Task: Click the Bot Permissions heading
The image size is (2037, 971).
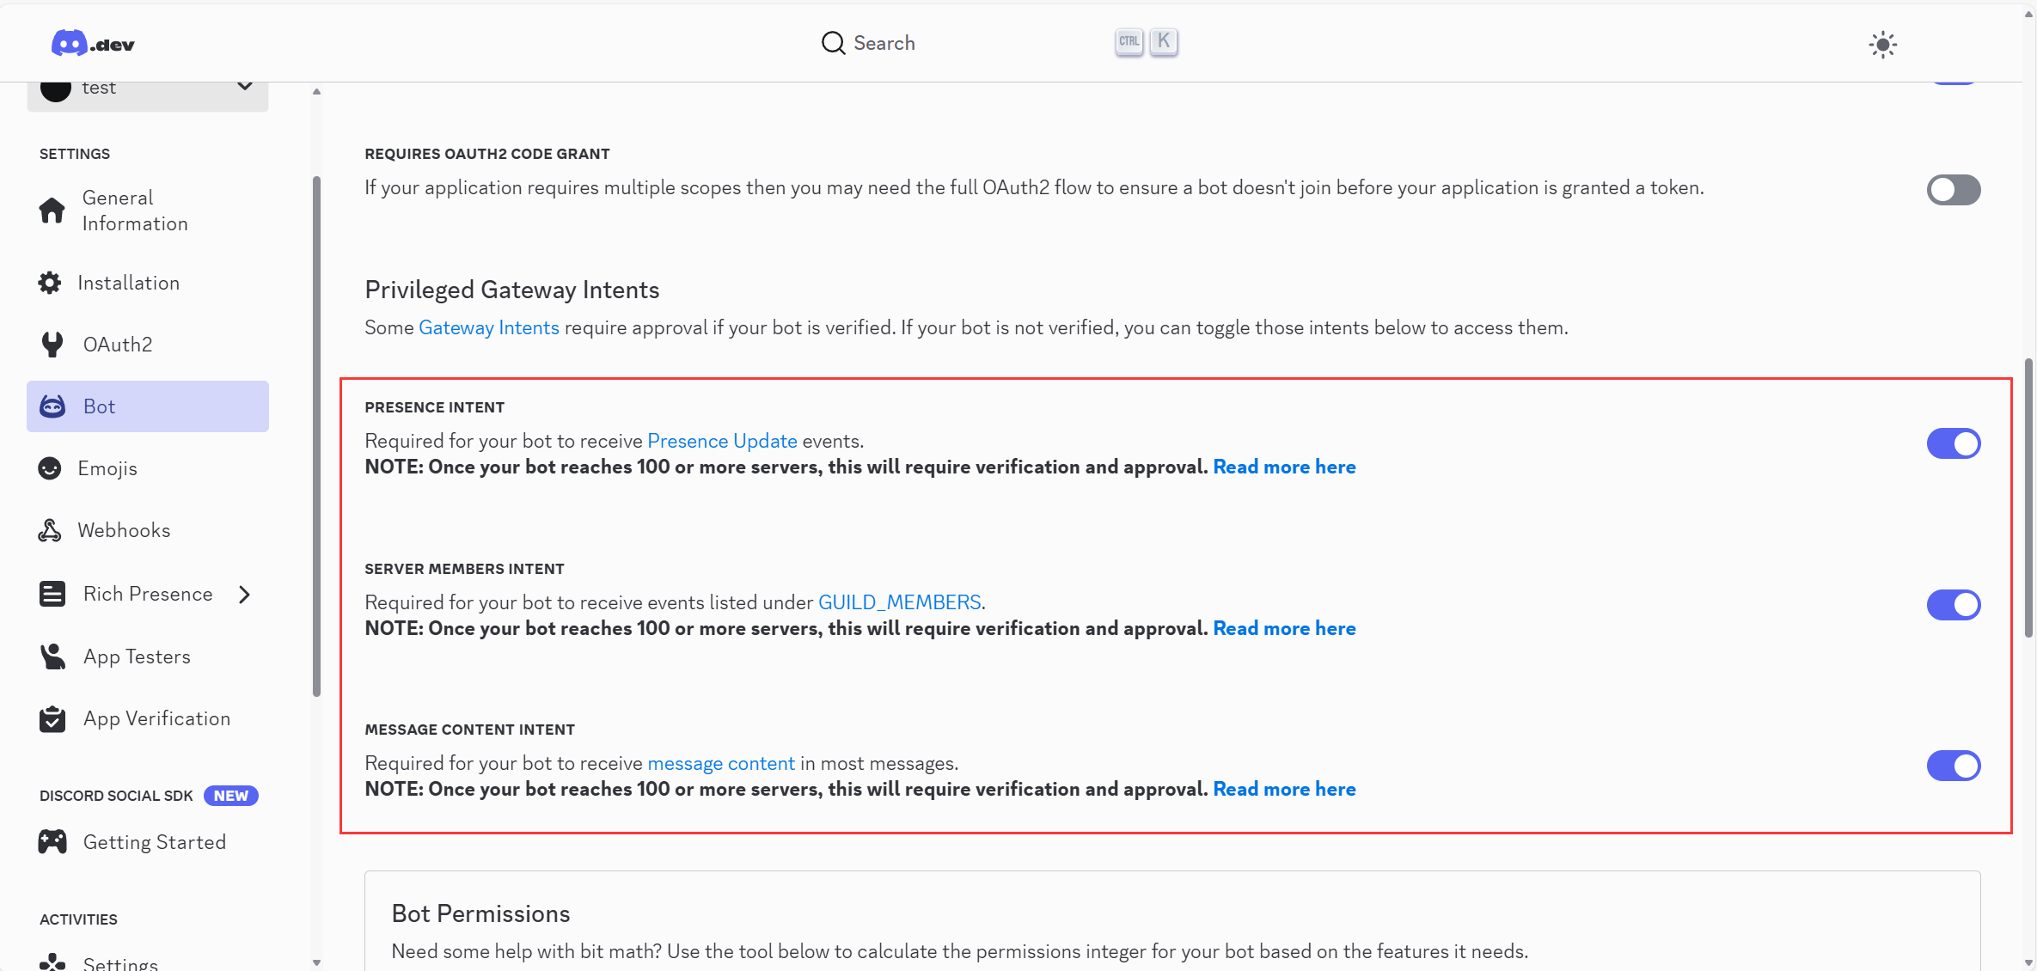Action: click(480, 913)
